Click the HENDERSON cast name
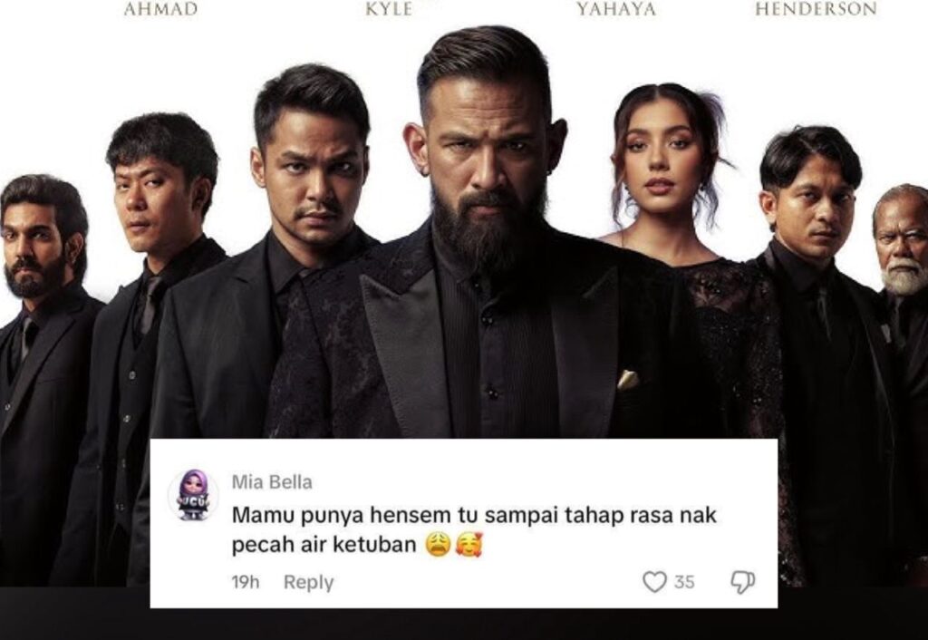Image resolution: width=928 pixels, height=640 pixels. (x=816, y=9)
